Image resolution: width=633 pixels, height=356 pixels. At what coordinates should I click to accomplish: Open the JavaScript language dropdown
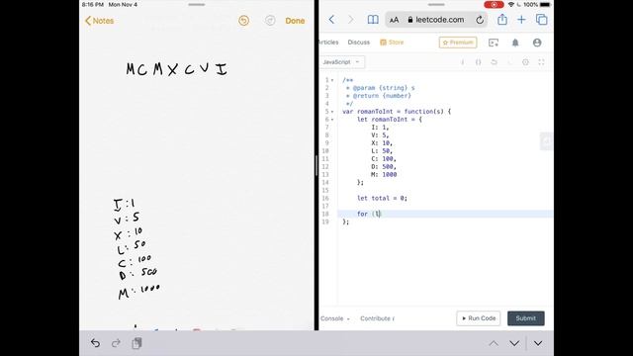(342, 61)
